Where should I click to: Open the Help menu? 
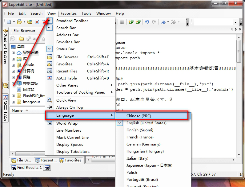[x=120, y=14]
